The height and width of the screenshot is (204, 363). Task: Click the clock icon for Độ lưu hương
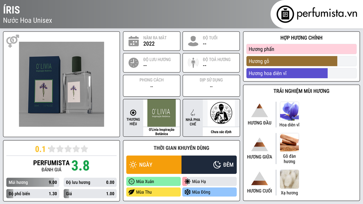(134, 63)
